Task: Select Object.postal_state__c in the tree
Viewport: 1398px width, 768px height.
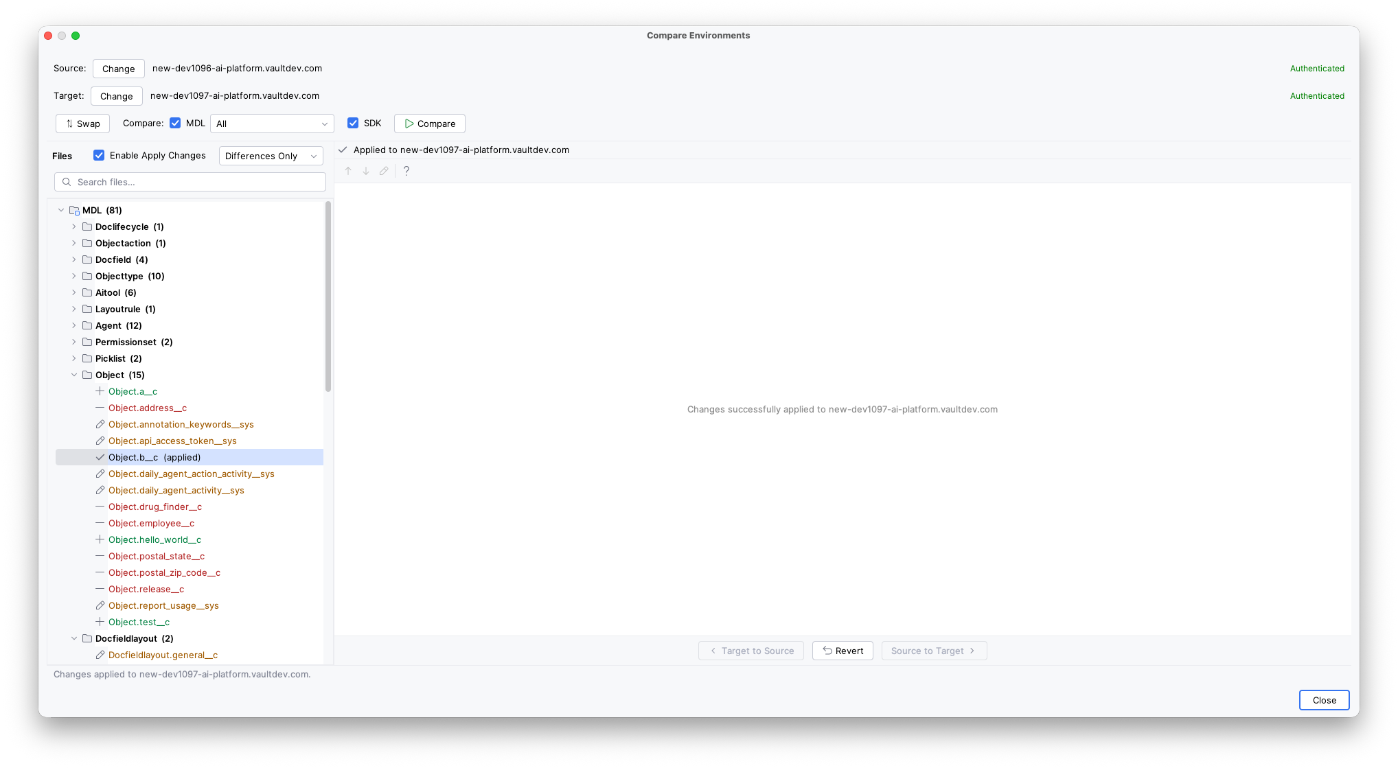Action: pyautogui.click(x=157, y=556)
